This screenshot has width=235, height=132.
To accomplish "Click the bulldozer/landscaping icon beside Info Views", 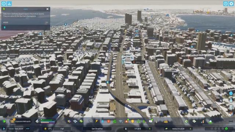I will [9, 4].
